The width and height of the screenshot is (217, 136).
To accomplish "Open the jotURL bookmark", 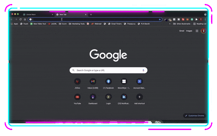I will pyautogui.click(x=52, y=24).
